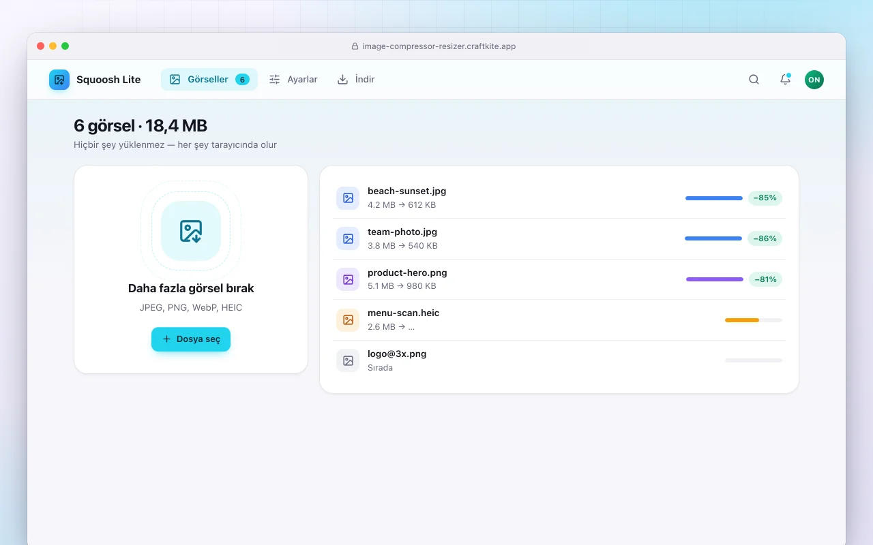Select the beach-sunset.jpg file name
Screen dimensions: 873x545
tap(407, 191)
